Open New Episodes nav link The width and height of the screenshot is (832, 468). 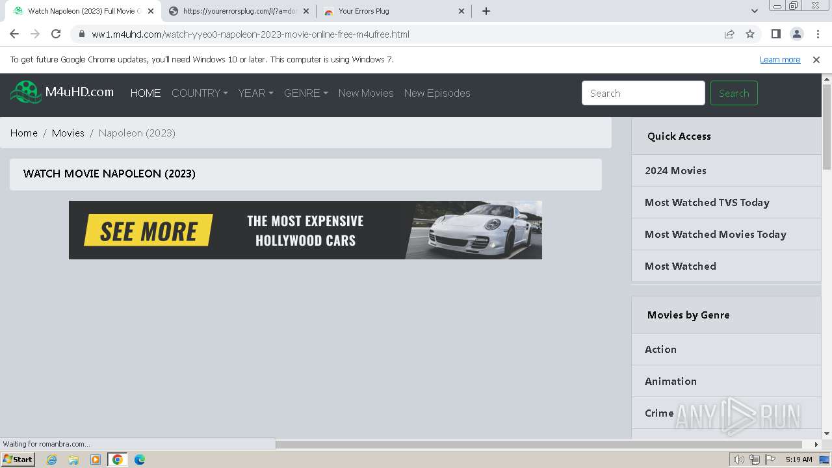click(x=437, y=93)
